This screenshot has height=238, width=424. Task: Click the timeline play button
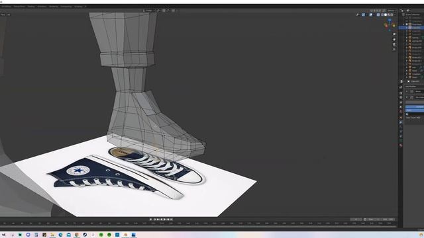[164, 219]
